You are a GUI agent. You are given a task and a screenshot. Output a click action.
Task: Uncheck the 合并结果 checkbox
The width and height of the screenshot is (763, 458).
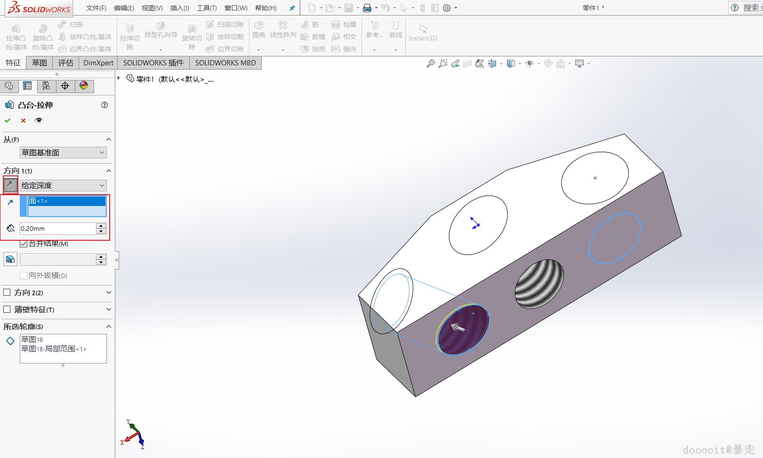24,244
